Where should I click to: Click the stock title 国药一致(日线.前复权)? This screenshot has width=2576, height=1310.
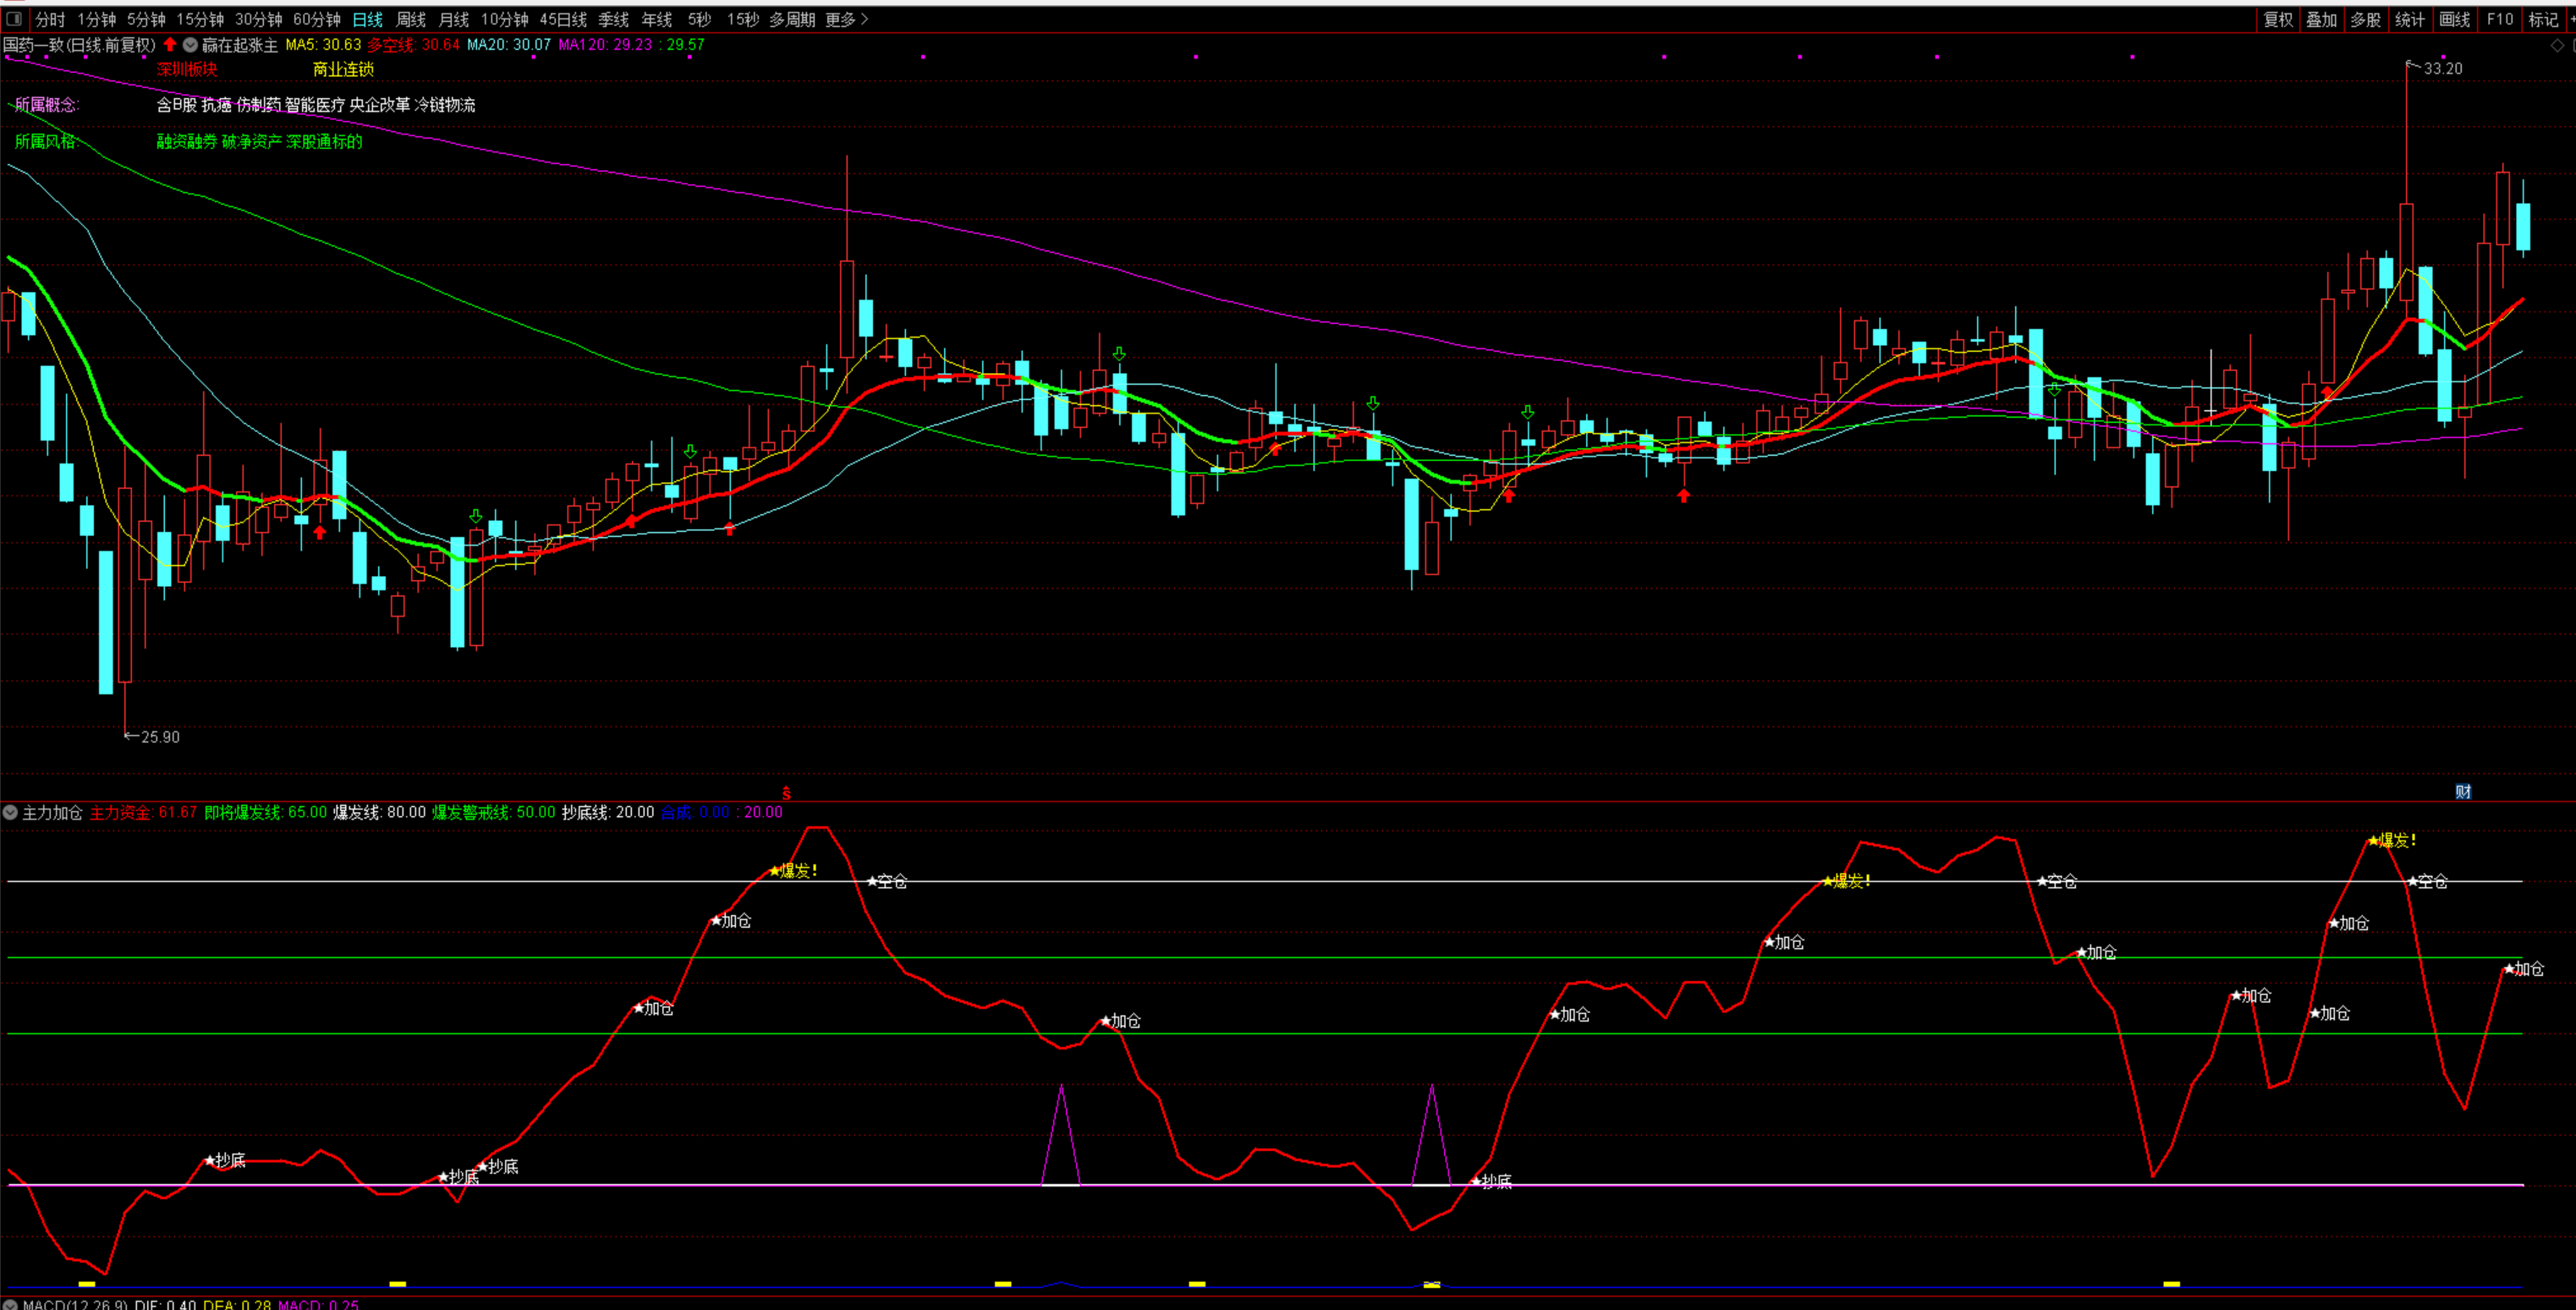pyautogui.click(x=79, y=45)
